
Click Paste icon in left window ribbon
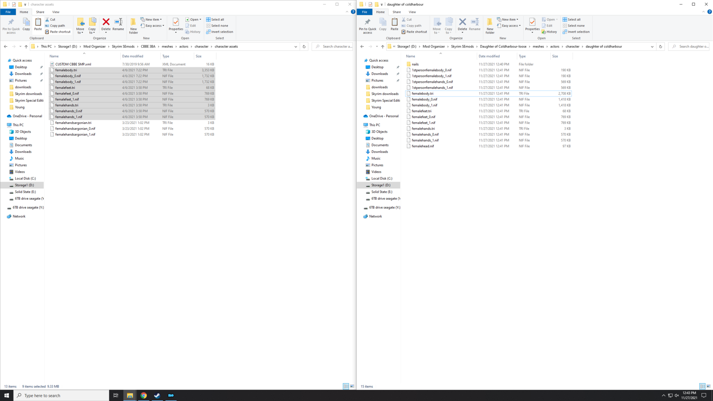[x=38, y=25]
